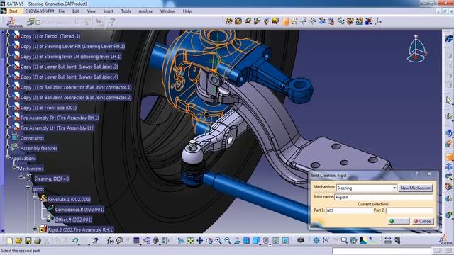Image resolution: width=454 pixels, height=255 pixels.
Task: Click the Zoom Out magnifier icon
Action: 228,241
